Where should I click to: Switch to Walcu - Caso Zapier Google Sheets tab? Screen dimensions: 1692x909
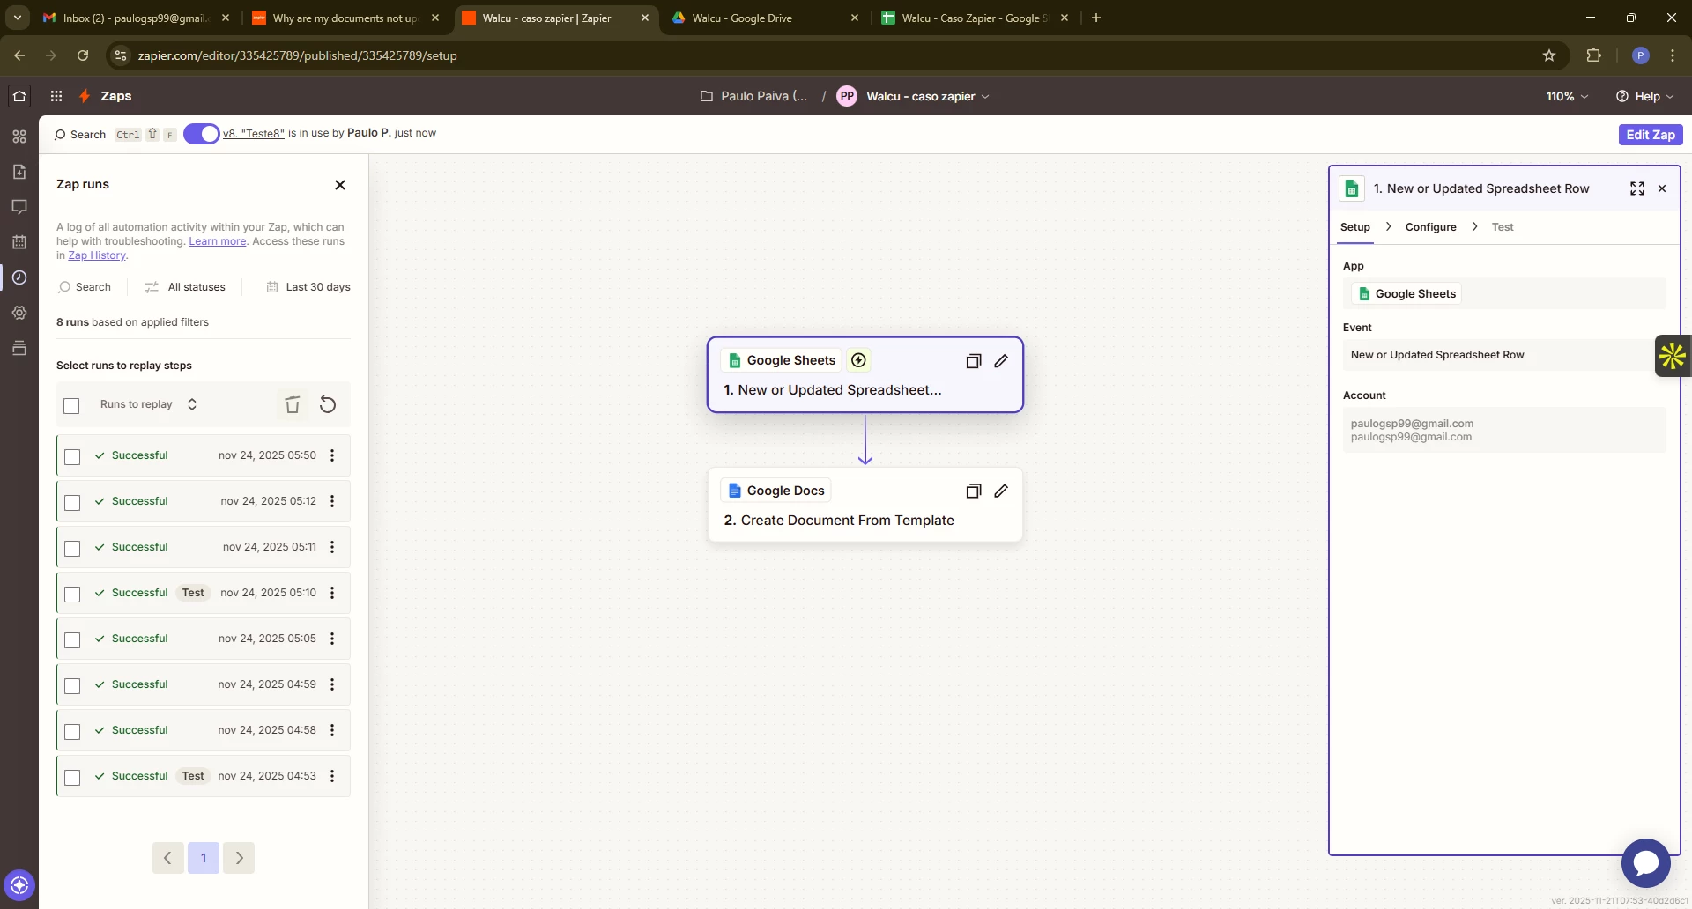pos(975,18)
